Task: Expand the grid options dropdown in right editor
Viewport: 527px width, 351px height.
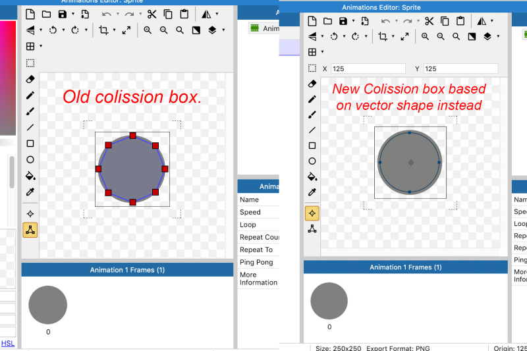Action: click(322, 52)
